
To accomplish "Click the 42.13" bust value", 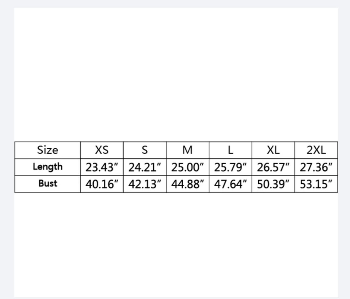I will 145,184.
